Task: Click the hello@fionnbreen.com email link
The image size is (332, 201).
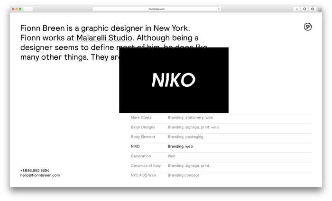Action: tap(40, 175)
